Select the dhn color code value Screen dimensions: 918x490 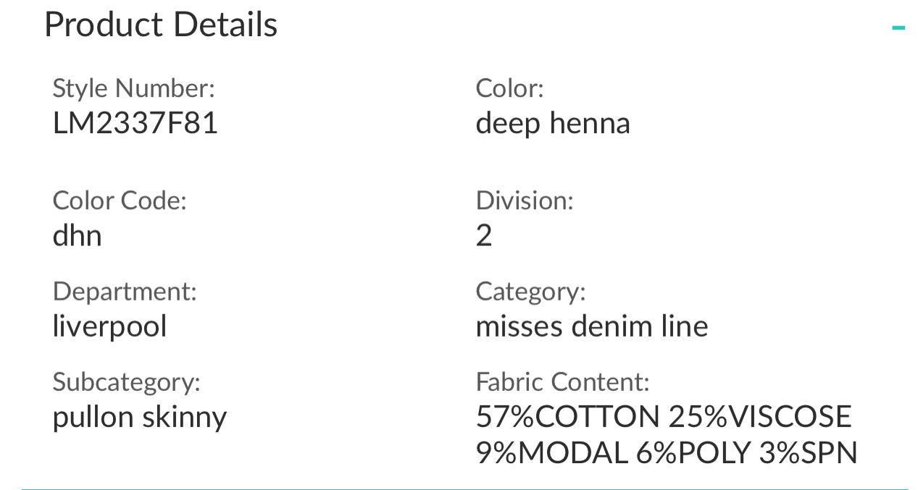(77, 235)
